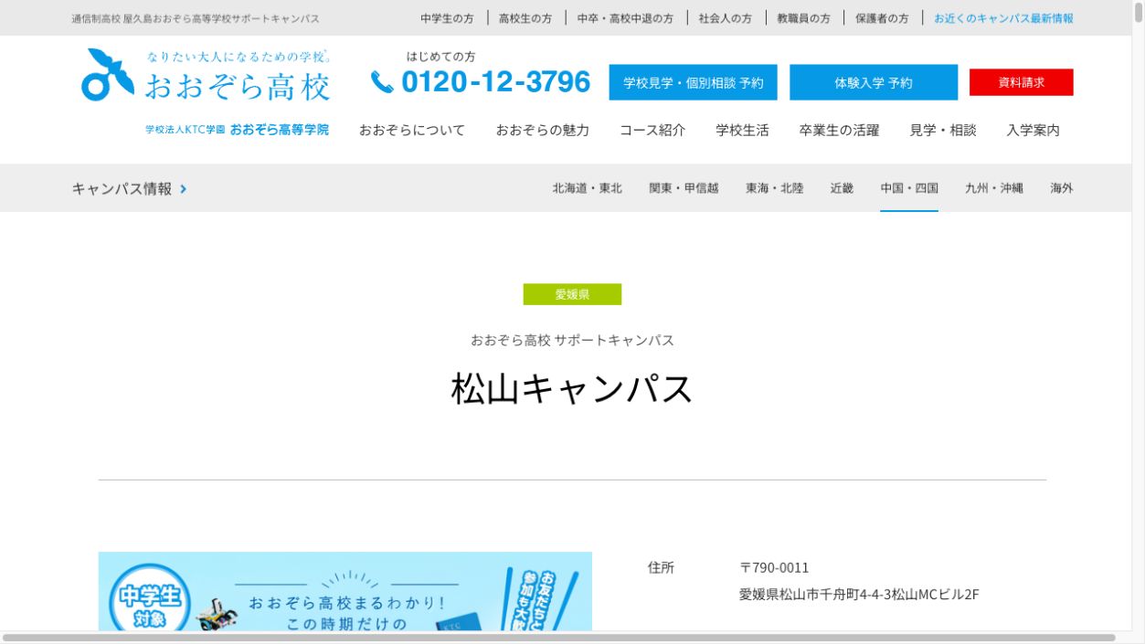Click the 松山キャンパス heading
The image size is (1145, 644).
tap(572, 388)
